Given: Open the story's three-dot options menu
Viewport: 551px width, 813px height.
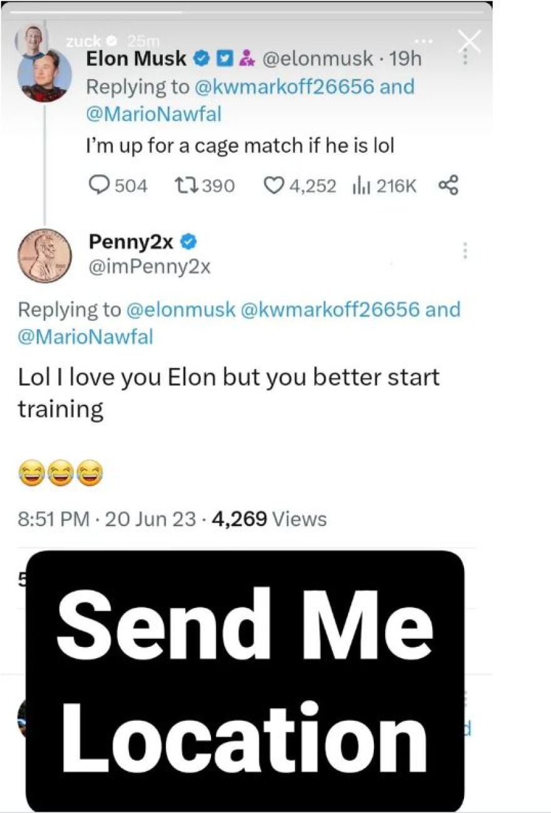Looking at the screenshot, I should (424, 41).
